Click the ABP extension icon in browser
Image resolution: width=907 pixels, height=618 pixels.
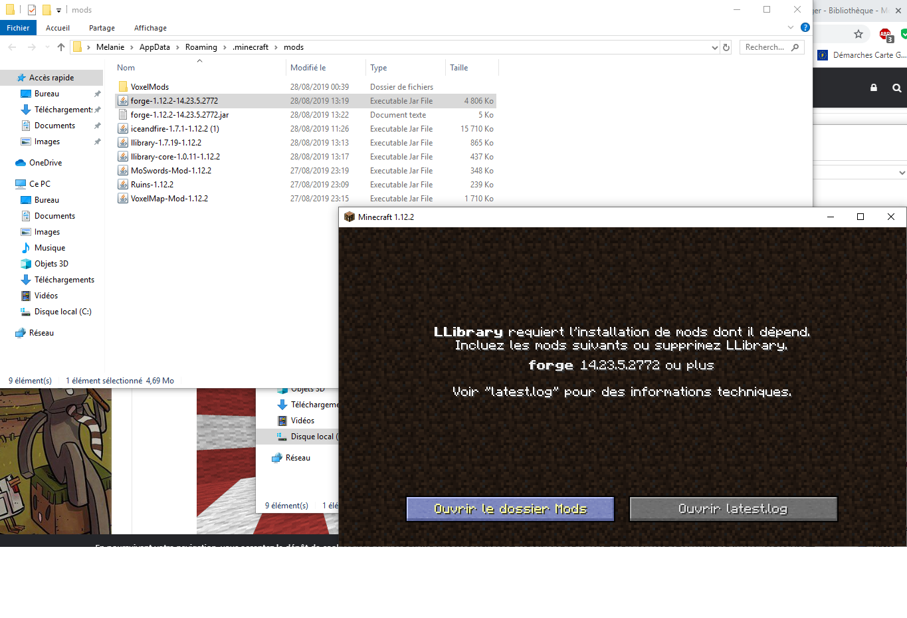(x=886, y=35)
